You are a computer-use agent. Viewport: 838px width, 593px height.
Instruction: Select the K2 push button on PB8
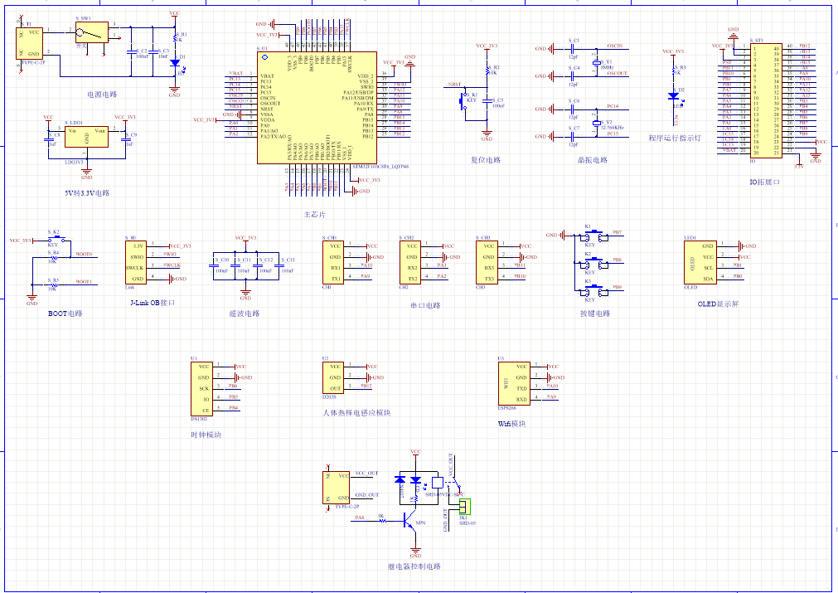click(592, 263)
